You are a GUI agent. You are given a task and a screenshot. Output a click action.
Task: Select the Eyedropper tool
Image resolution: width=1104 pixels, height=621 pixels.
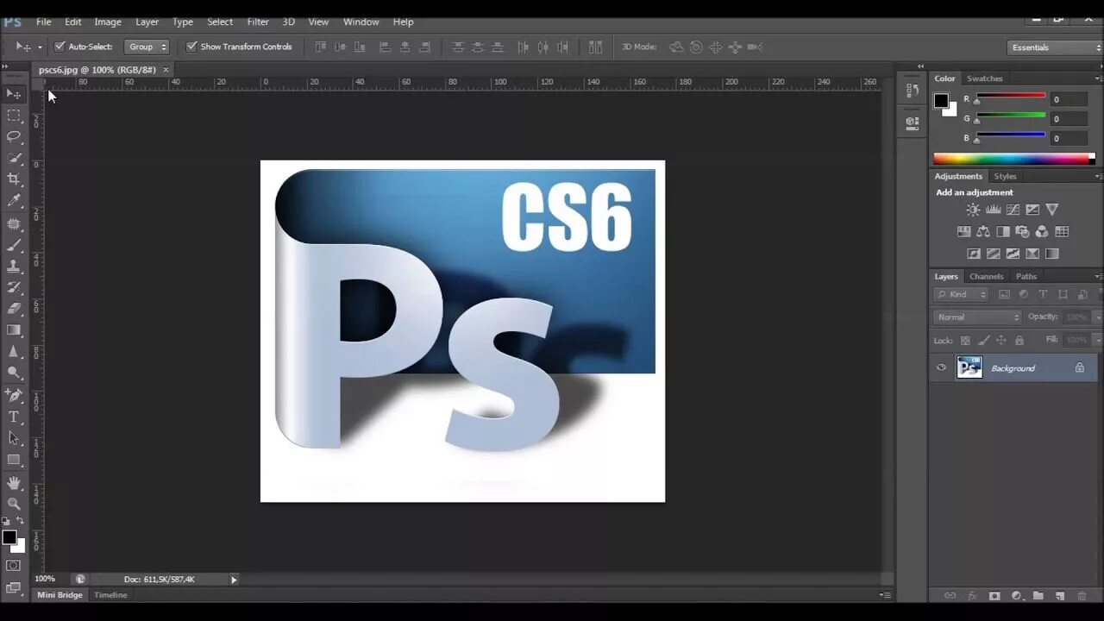pyautogui.click(x=14, y=201)
